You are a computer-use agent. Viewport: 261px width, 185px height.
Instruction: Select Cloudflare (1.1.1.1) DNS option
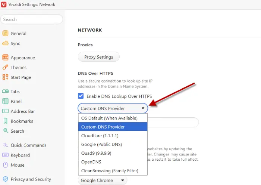[113, 135]
